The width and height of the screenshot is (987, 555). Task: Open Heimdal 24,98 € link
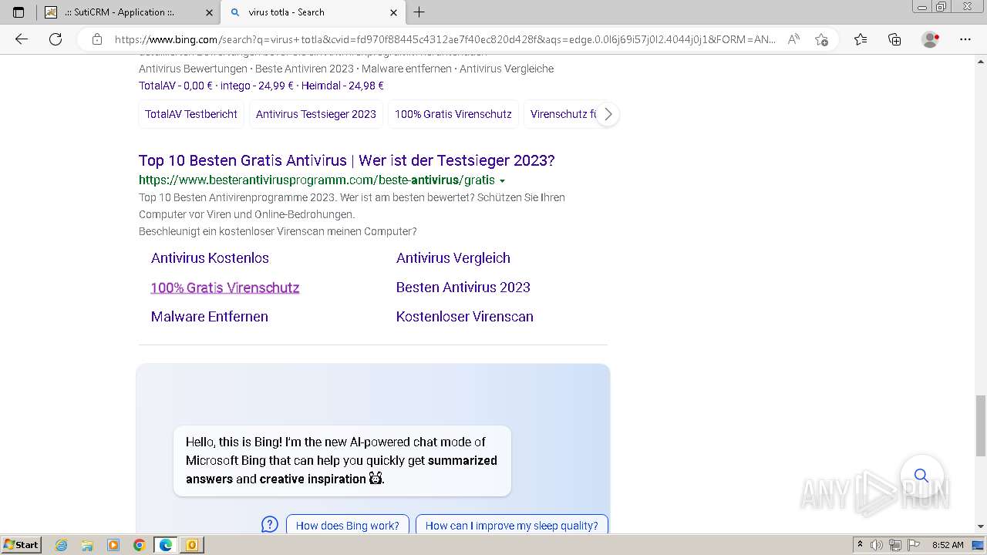point(342,86)
